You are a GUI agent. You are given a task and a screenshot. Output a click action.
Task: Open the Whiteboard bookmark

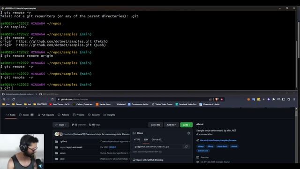119,104
